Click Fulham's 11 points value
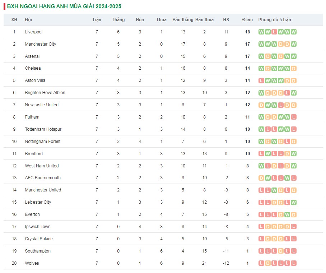Screen dimensions: 326x273 247,117
